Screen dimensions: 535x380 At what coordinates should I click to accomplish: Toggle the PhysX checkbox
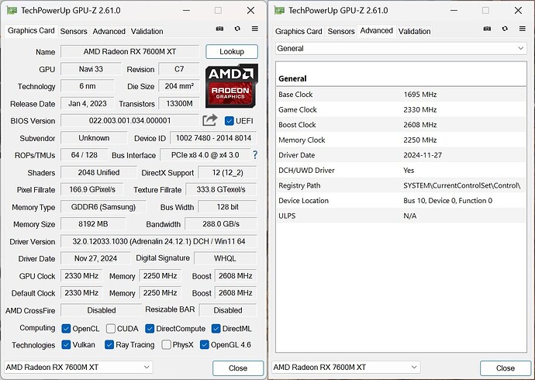[165, 345]
